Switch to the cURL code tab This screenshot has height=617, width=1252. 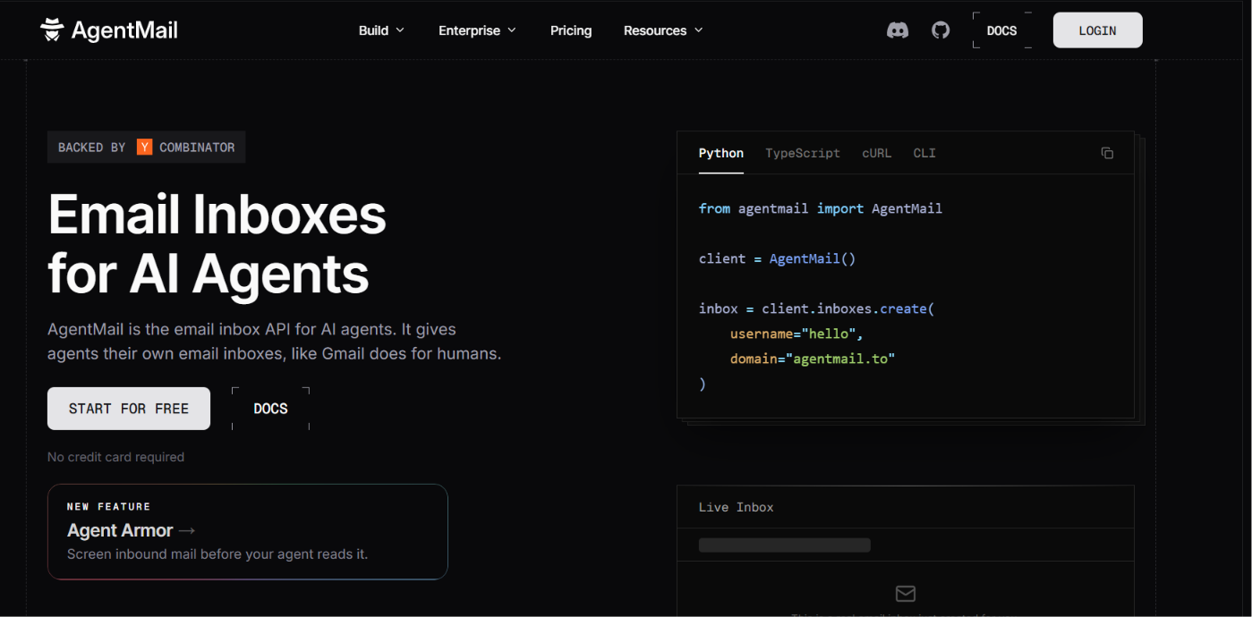877,153
